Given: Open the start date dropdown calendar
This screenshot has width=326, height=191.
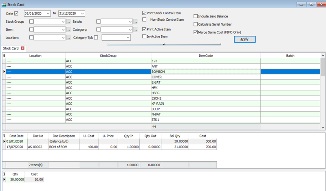Looking at the screenshot, I should point(48,13).
